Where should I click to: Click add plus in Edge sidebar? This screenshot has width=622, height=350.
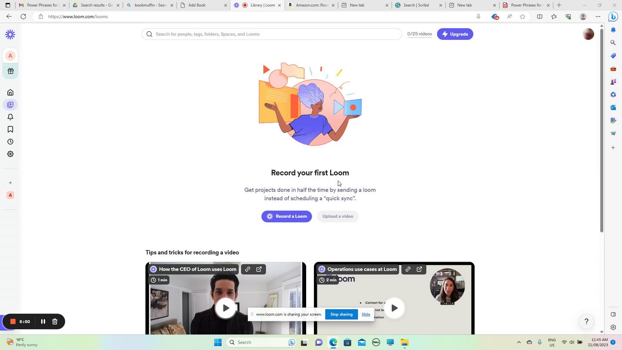pos(613,147)
